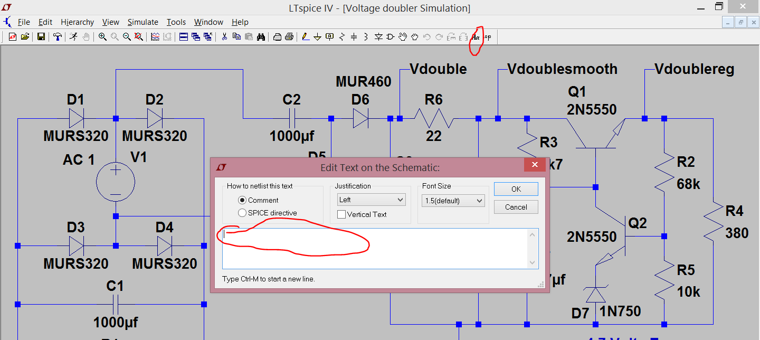
Task: Click the Cut scissors icon
Action: pos(224,36)
